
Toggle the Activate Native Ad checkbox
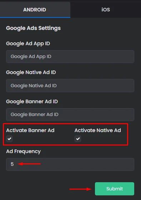(x=78, y=139)
